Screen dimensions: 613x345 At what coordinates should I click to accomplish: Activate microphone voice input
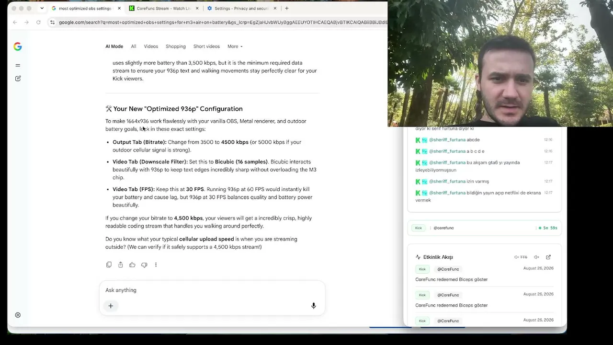pos(314,306)
